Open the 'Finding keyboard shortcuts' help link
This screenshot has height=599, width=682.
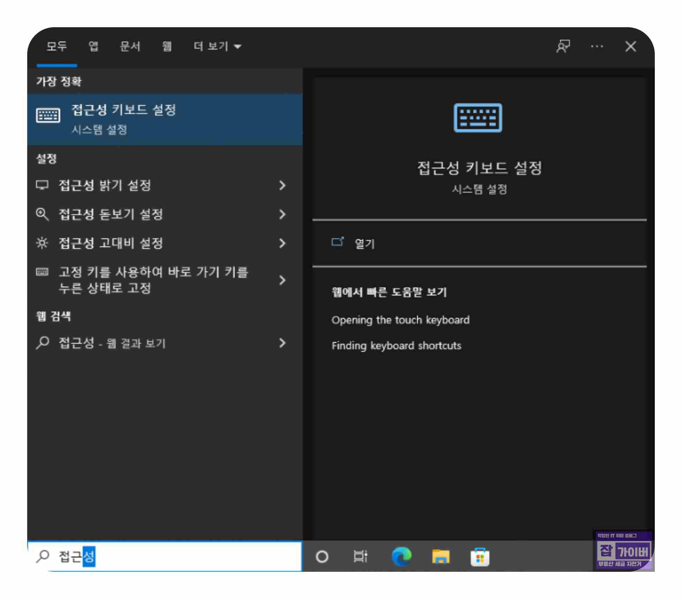tap(396, 346)
